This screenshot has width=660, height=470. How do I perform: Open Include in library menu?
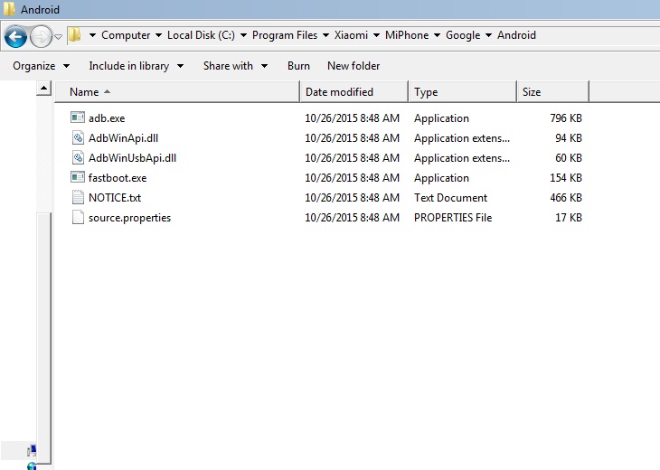point(136,66)
